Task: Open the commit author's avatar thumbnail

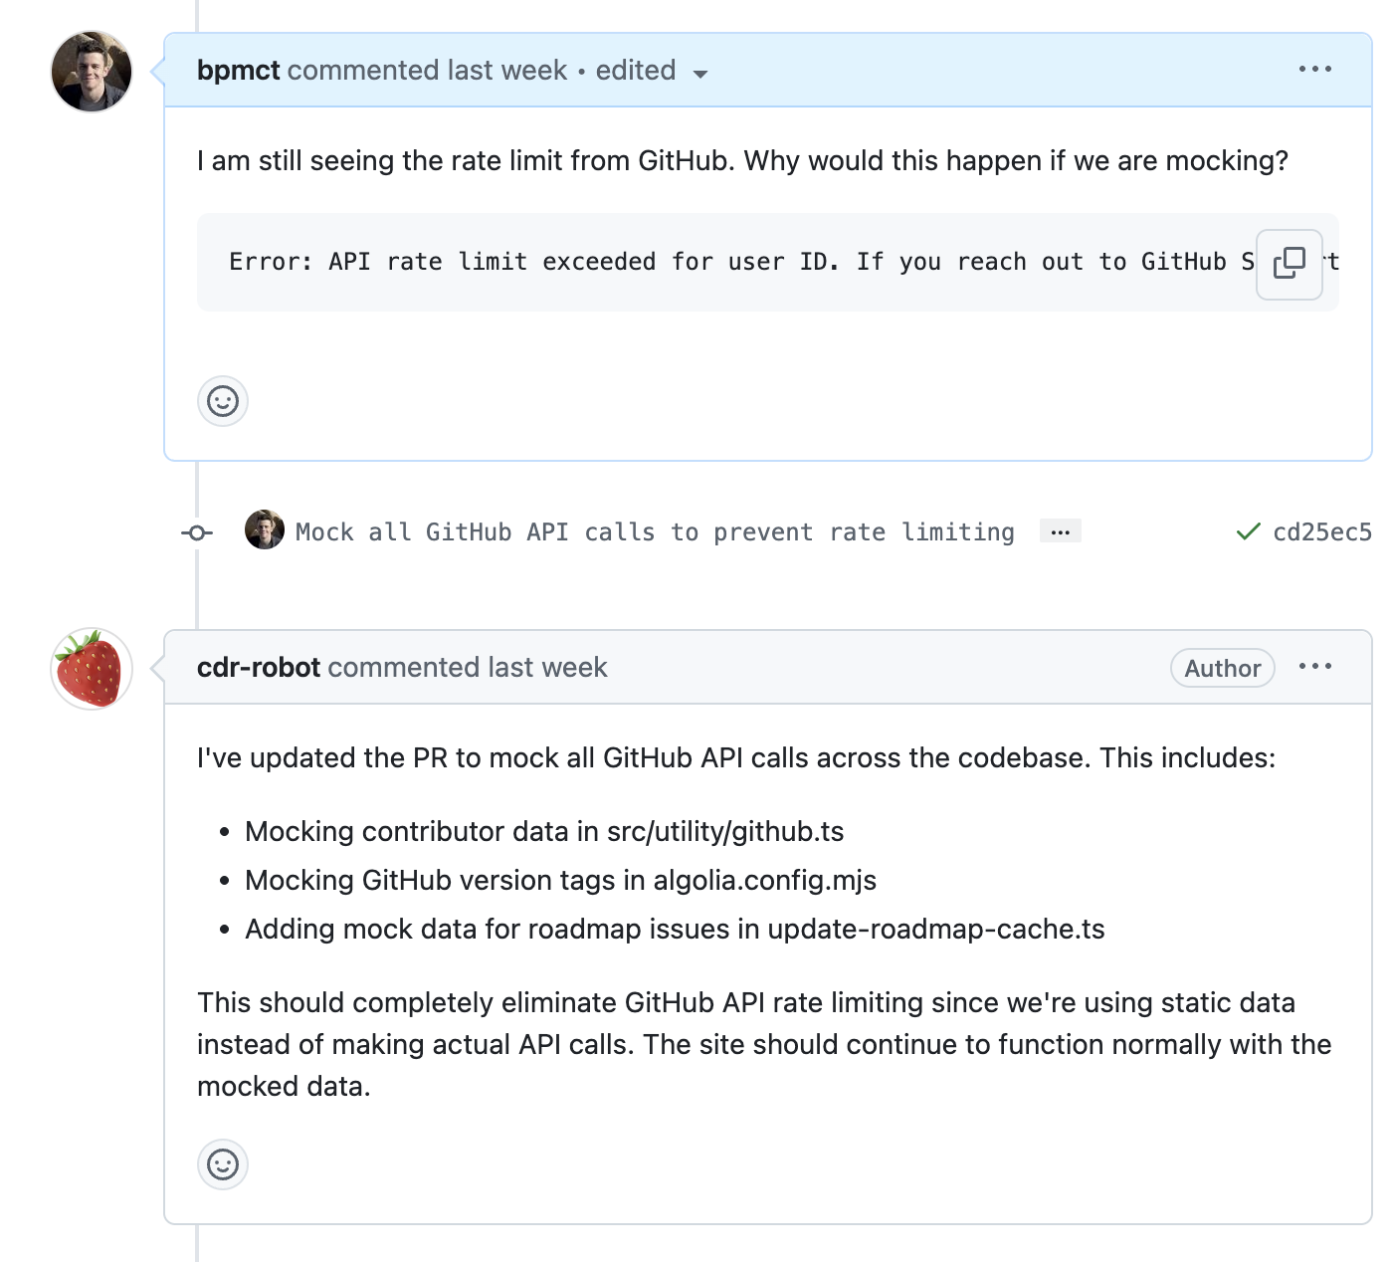Action: point(264,530)
